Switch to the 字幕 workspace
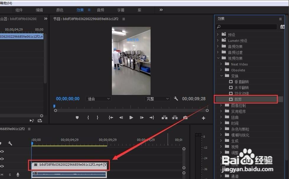The width and height of the screenshot is (289, 179). click(121, 10)
